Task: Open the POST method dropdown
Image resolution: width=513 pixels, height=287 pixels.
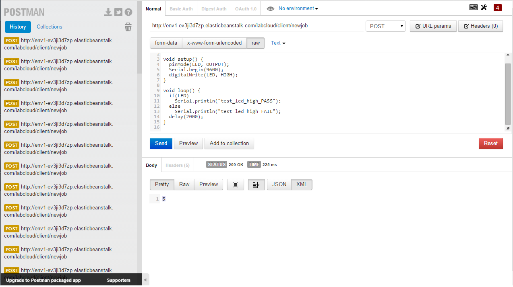Action: pos(386,26)
